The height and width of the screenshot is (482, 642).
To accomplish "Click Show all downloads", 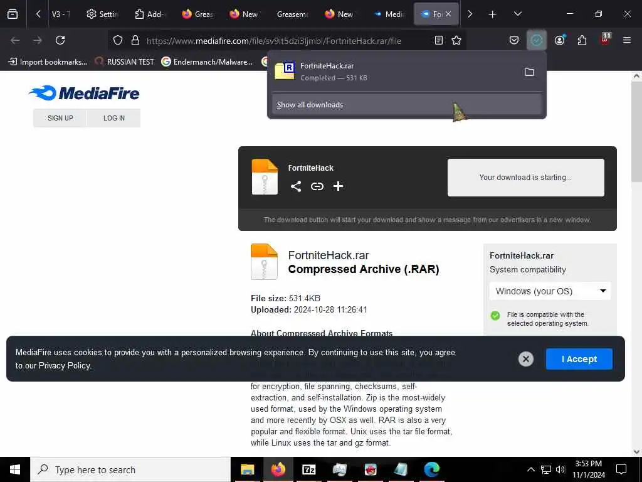I will 406,105.
